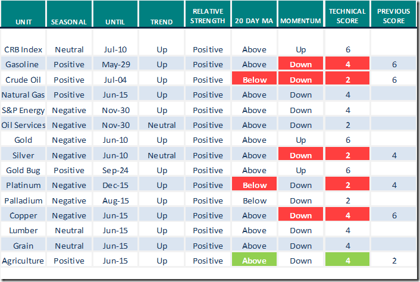The image size is (420, 282).
Task: Select the Dec-15 until date cell
Action: point(116,185)
